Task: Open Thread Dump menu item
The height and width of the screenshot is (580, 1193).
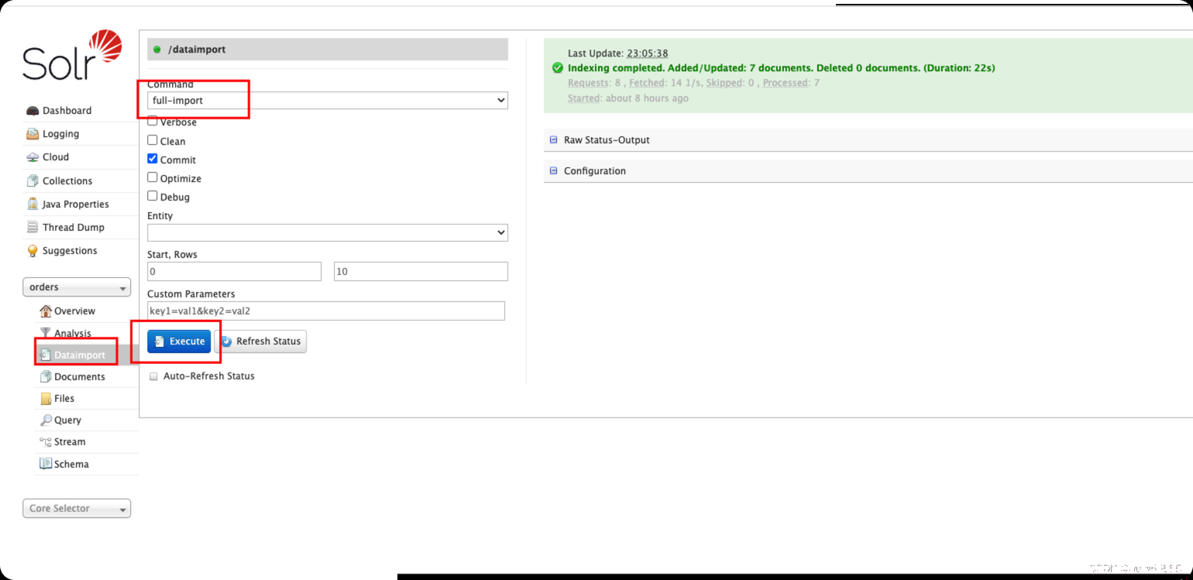Action: click(x=74, y=228)
